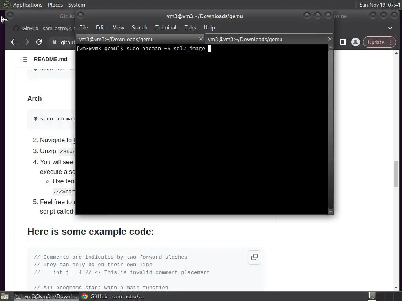Screen dimensions: 402x301
Task: Click the site lock icon in address bar
Action: pos(54,42)
